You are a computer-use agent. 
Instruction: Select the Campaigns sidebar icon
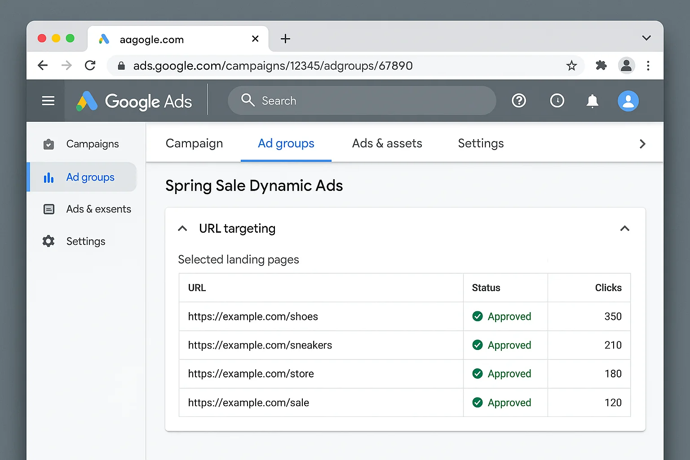click(x=48, y=144)
